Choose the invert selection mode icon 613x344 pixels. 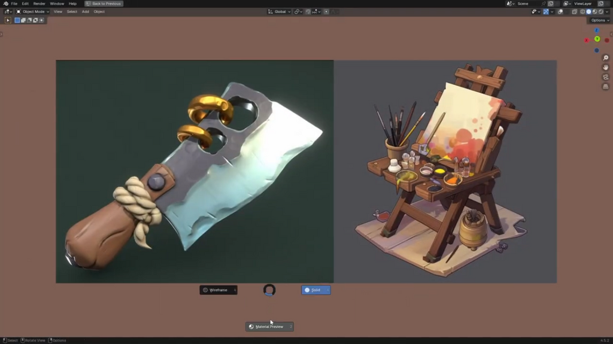click(35, 20)
